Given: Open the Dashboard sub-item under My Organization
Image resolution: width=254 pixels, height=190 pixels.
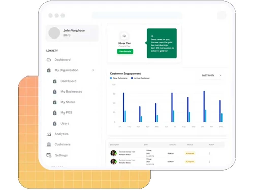Looking at the screenshot, I should pos(69,81).
